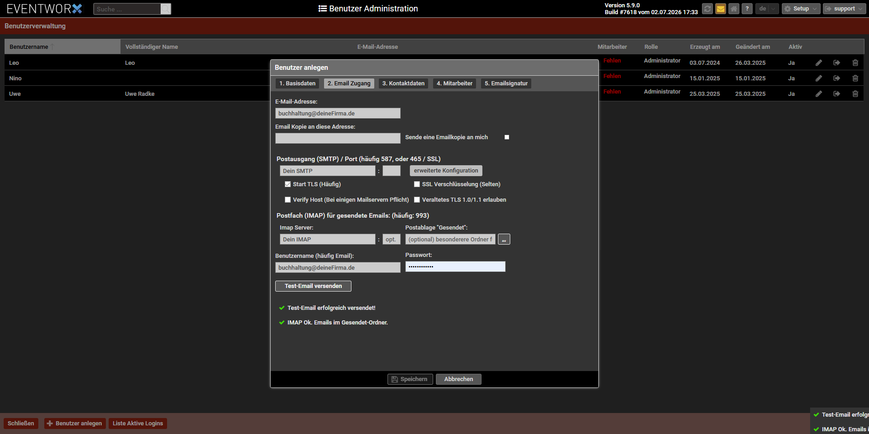
Task: Open 'Liste Aktive Logins'
Action: click(138, 424)
